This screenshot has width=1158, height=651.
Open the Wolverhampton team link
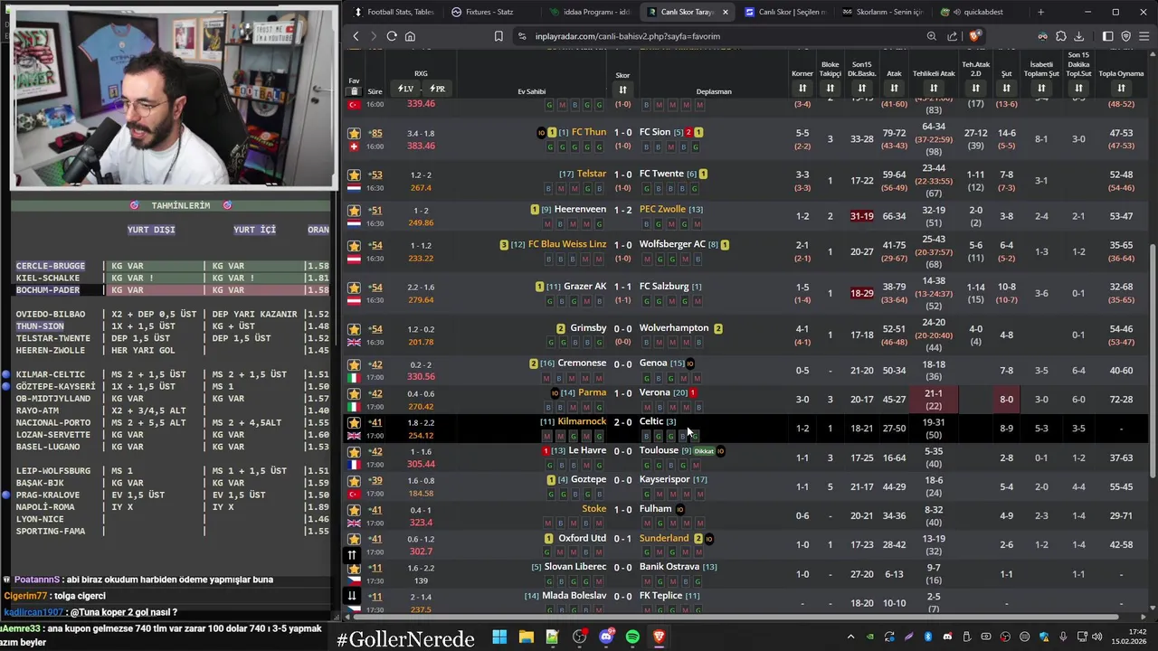674,328
